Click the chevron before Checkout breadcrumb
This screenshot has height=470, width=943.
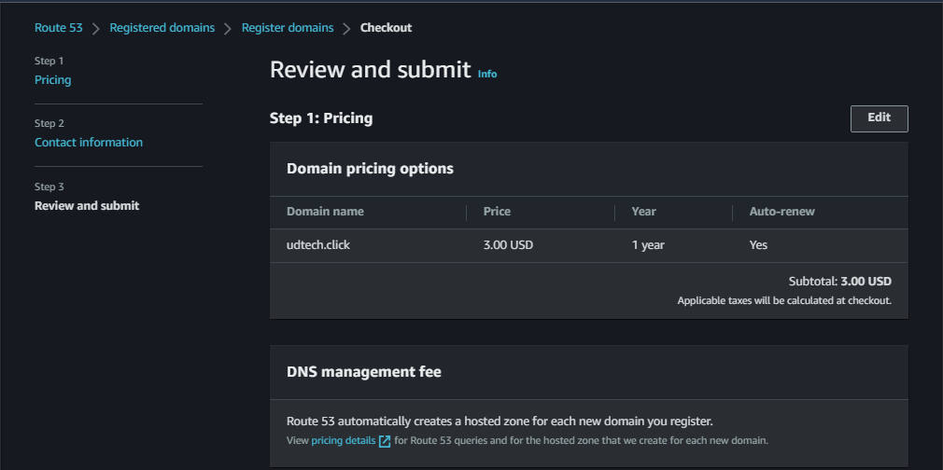[346, 28]
